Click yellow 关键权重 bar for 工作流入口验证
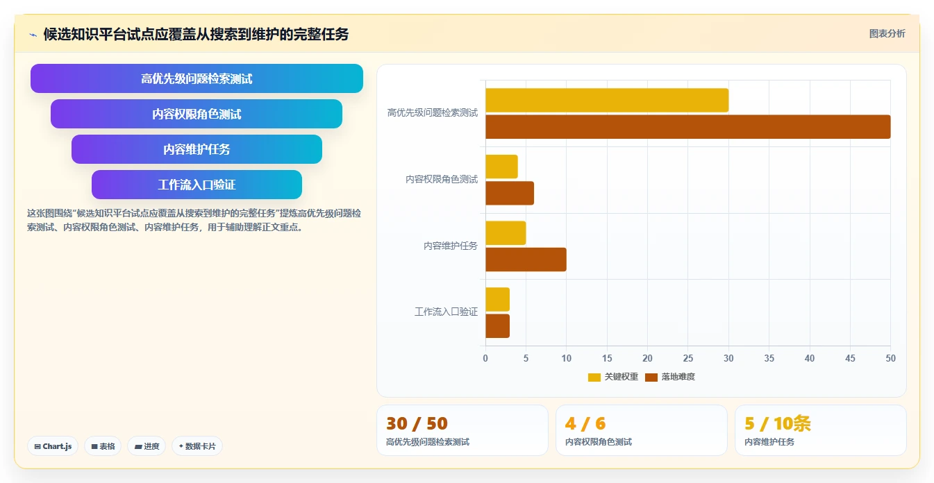 coord(497,299)
